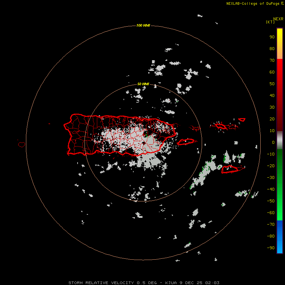This screenshot has height=285, width=285.
Task: Click the positive 20 value on the velocity scale
Action: click(x=272, y=119)
